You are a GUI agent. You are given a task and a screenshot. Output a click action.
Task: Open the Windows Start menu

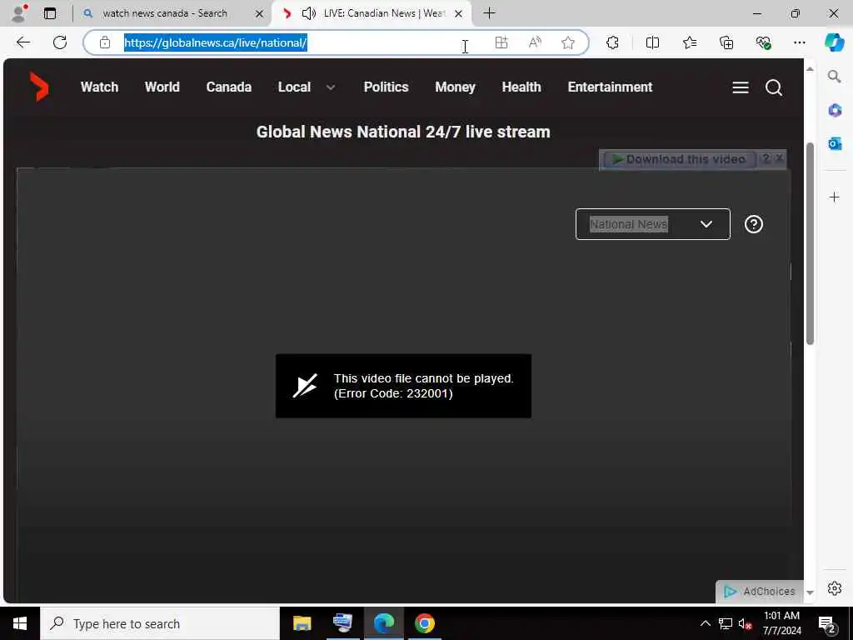(20, 623)
